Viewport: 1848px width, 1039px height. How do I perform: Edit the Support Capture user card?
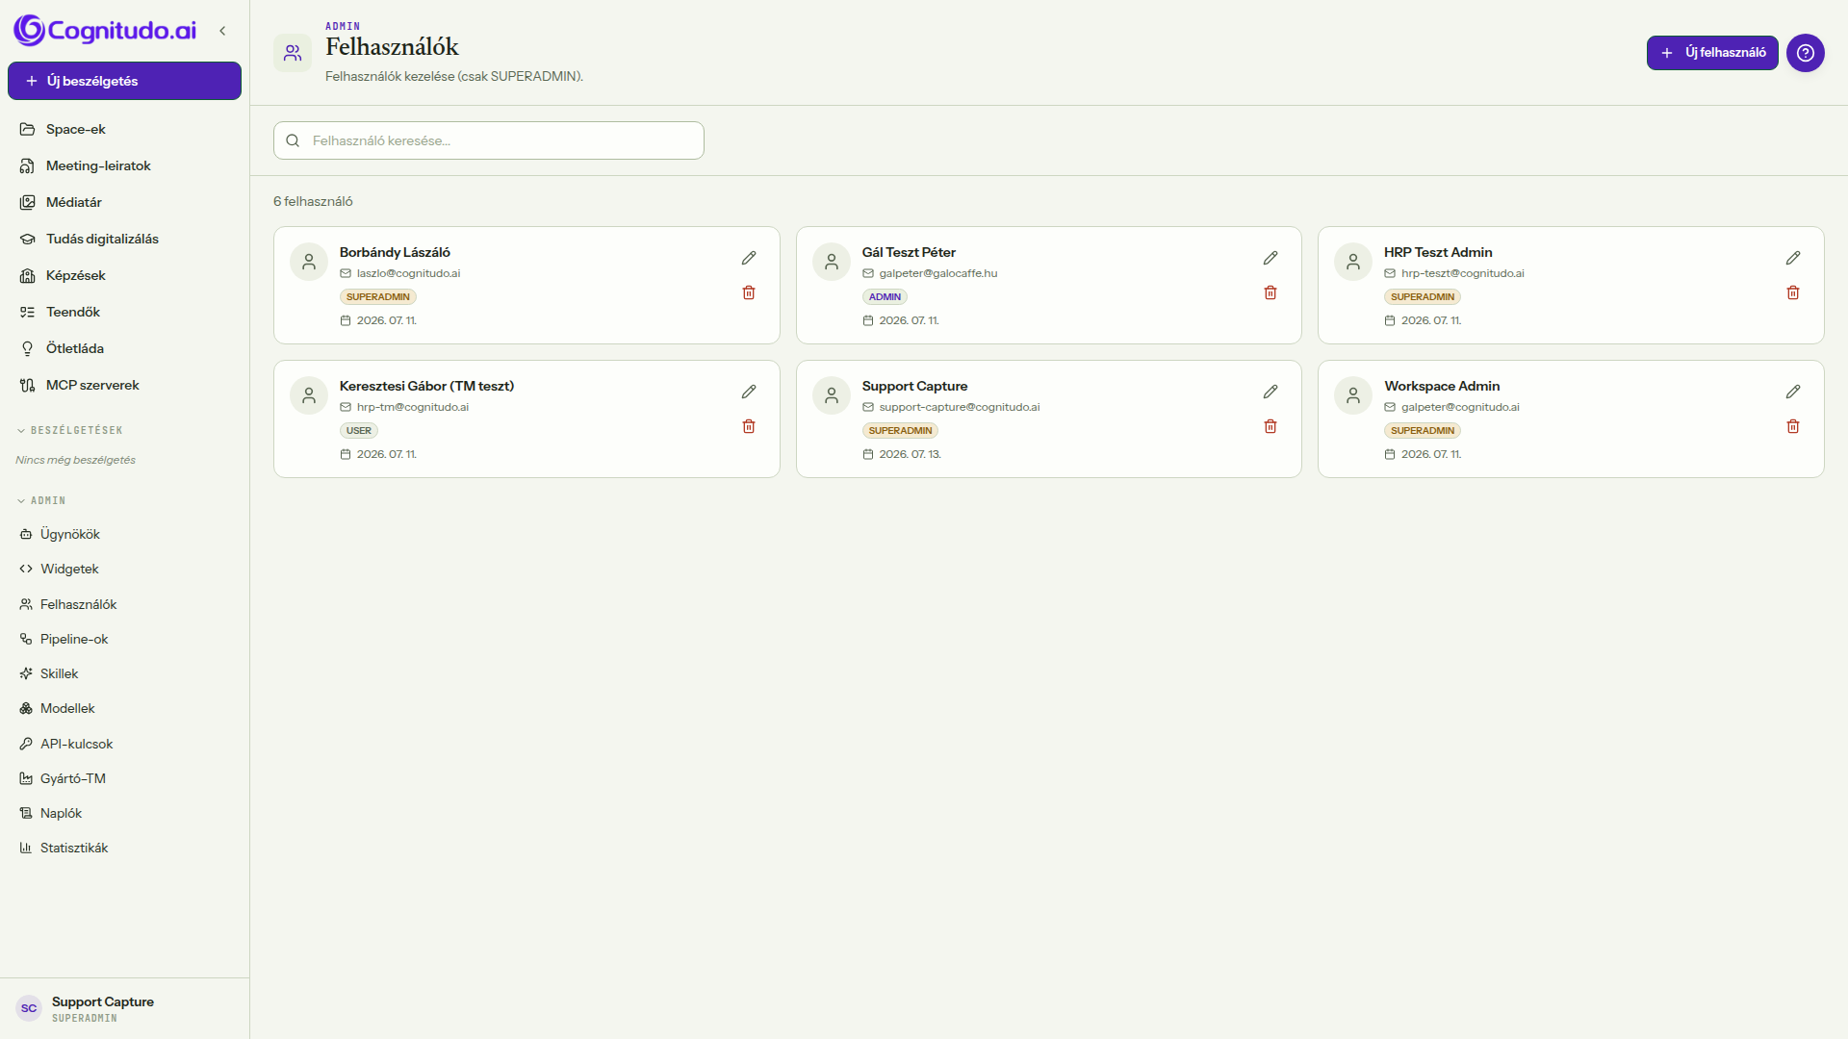(1270, 392)
